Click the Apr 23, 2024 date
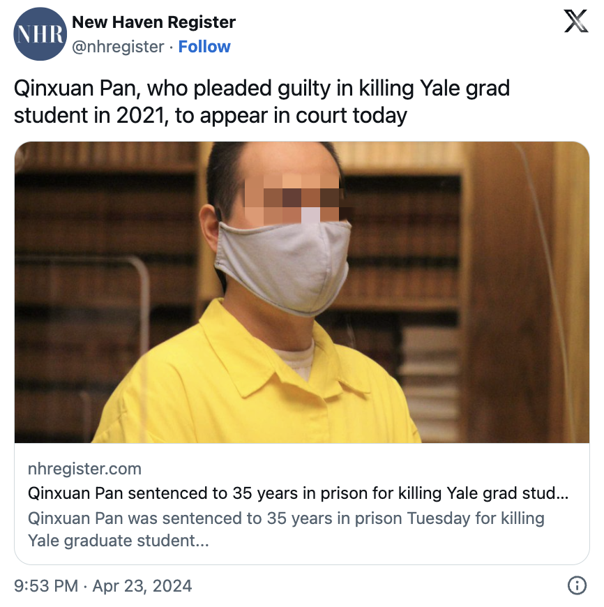604x607 pixels. click(142, 585)
